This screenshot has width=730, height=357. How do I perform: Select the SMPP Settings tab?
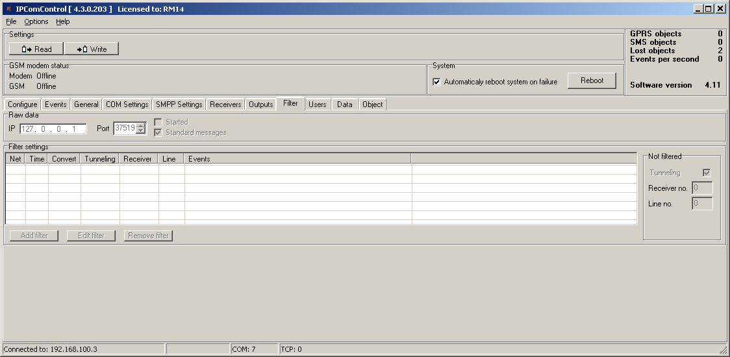tap(179, 105)
